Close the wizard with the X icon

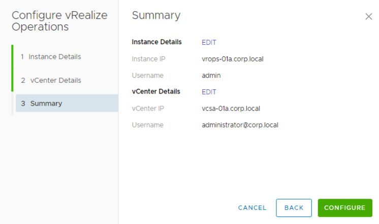(x=369, y=16)
